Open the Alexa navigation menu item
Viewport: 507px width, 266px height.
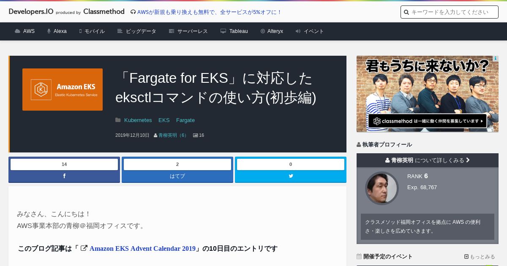[x=60, y=31]
